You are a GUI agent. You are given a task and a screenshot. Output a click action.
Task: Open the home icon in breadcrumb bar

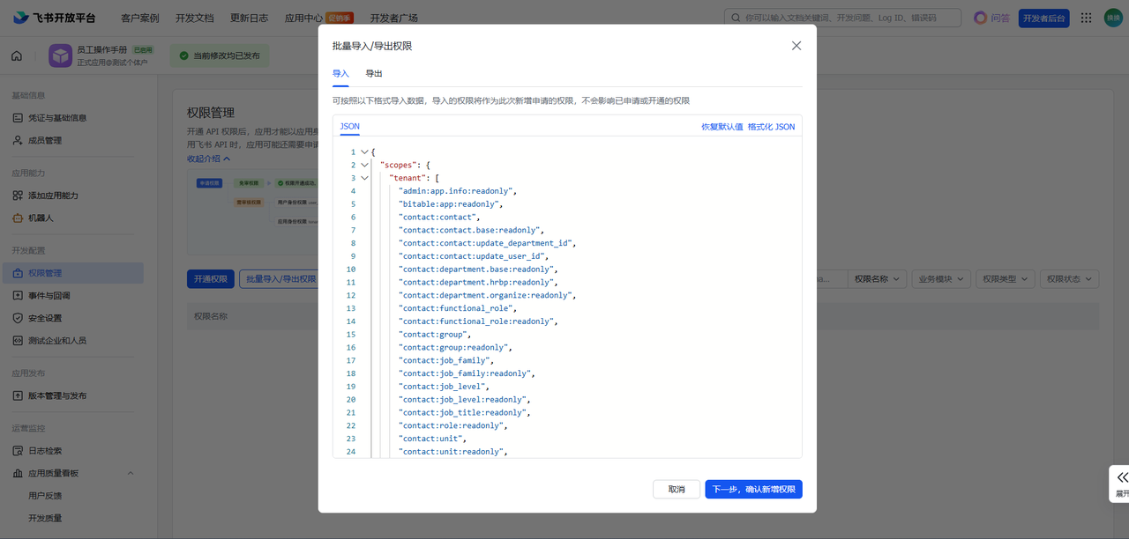tap(17, 56)
